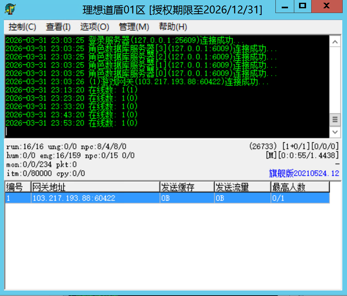Click the 旗舰版20210524.12 version link

[304, 173]
